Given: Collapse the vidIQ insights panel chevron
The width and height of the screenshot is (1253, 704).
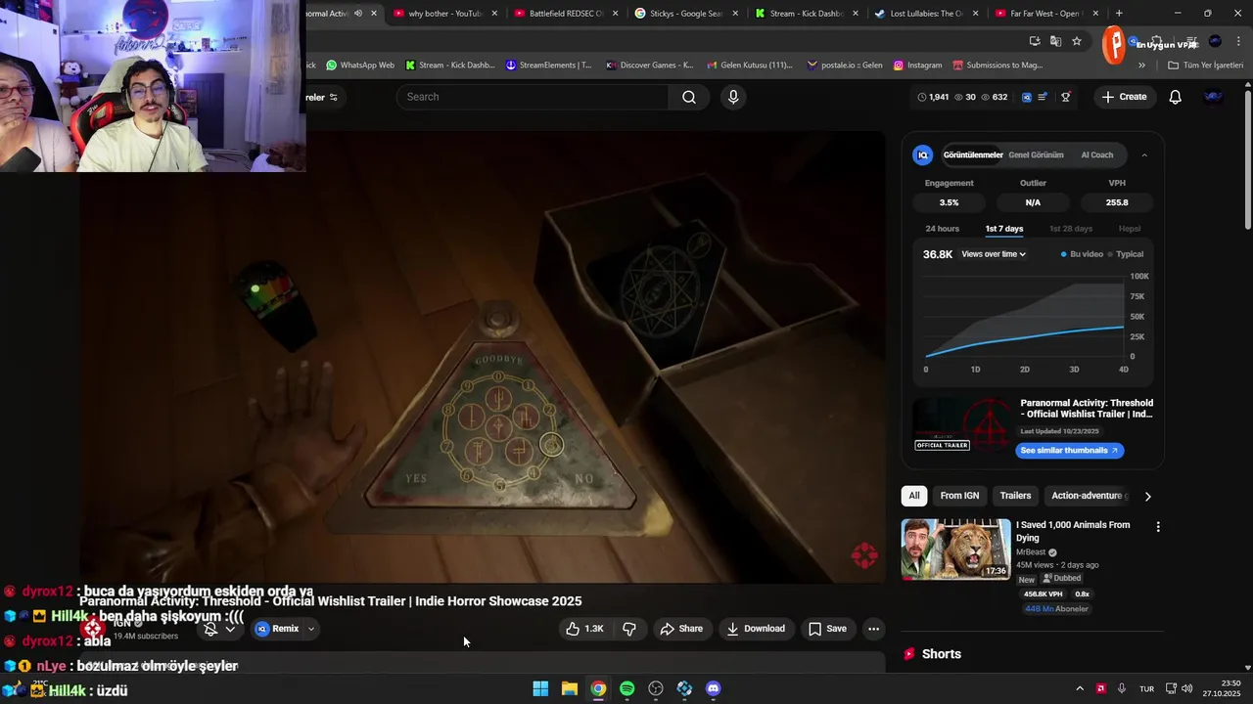Looking at the screenshot, I should pos(1144,154).
